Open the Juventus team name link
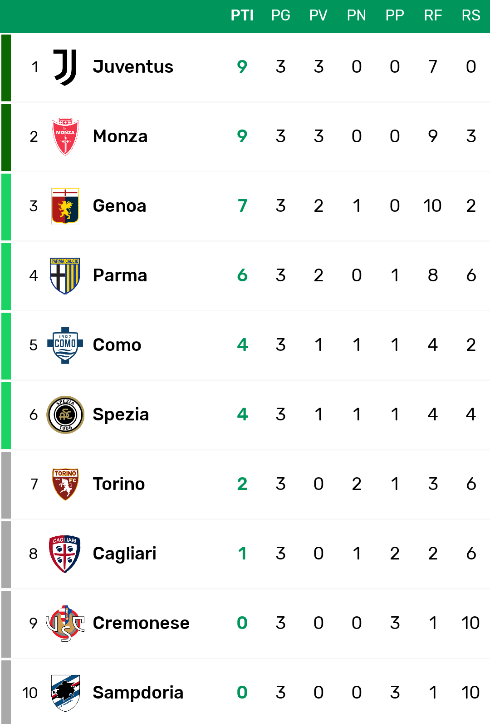 coord(133,67)
